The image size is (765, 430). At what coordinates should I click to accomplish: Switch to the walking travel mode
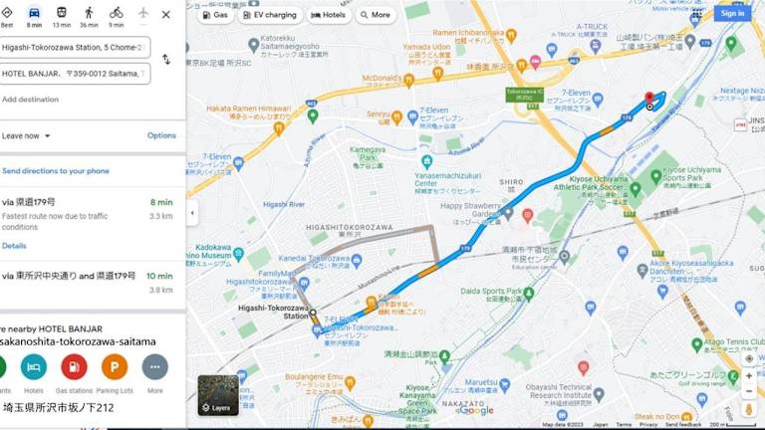pos(89,13)
